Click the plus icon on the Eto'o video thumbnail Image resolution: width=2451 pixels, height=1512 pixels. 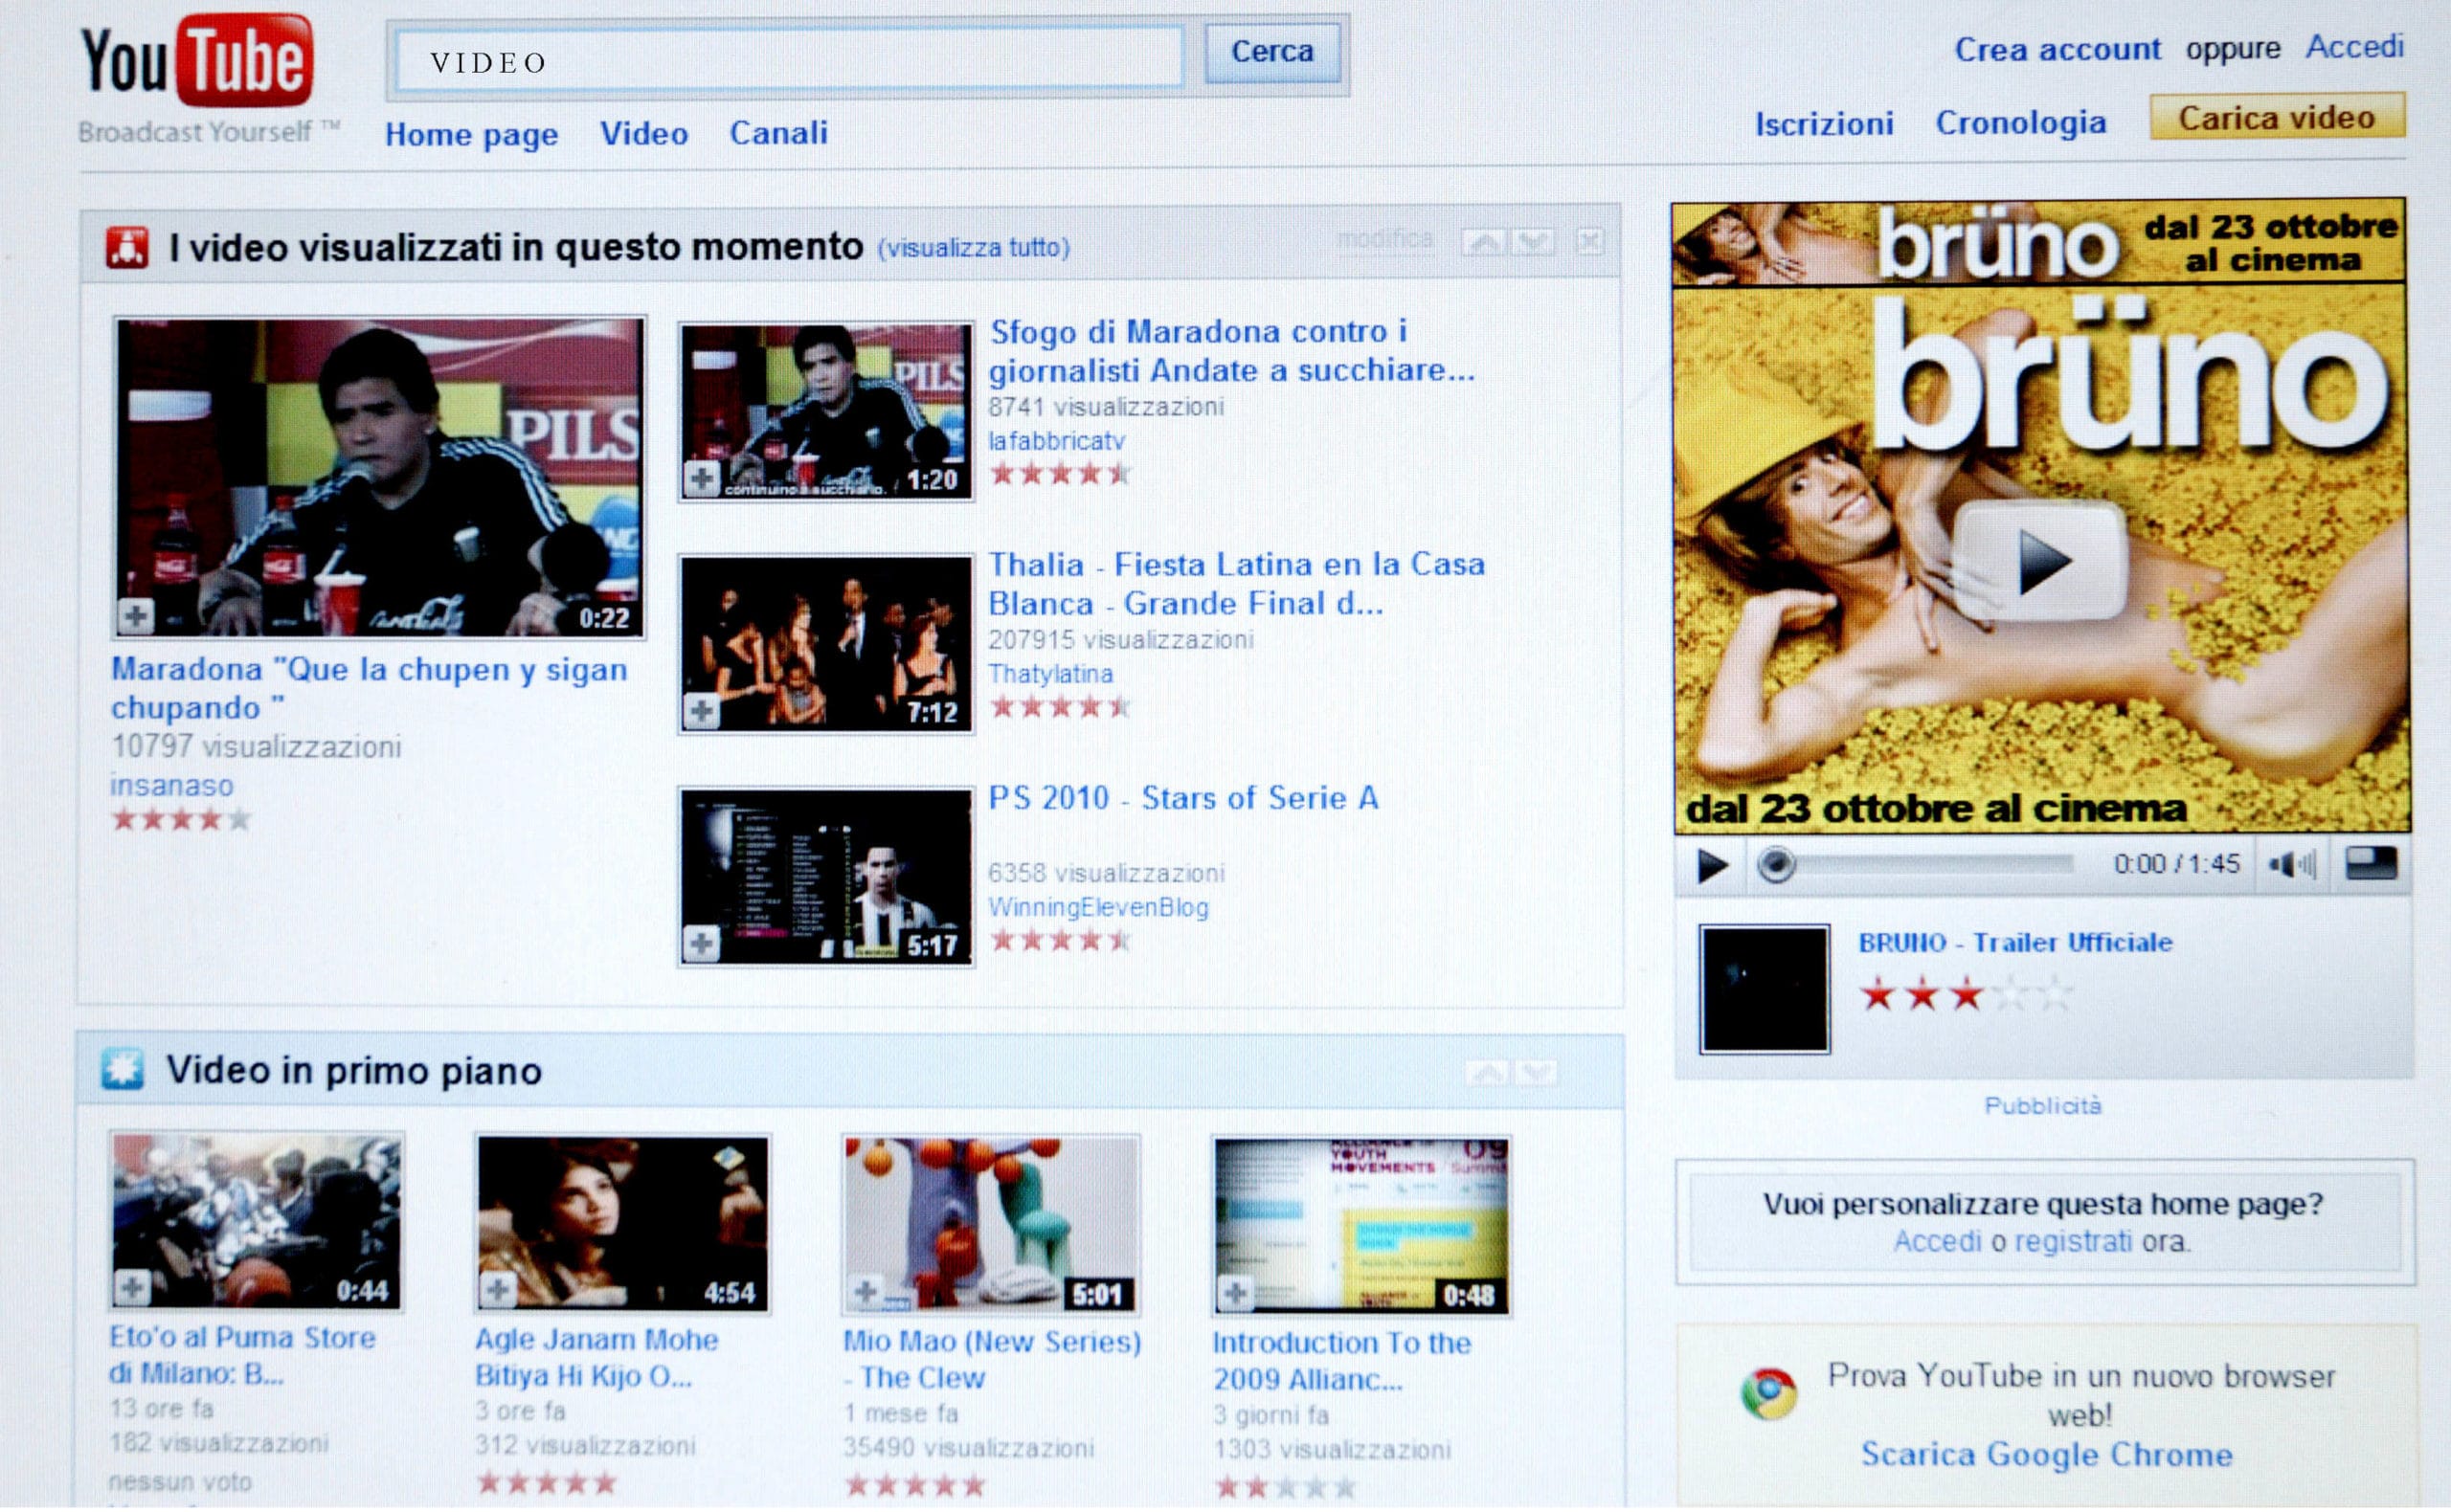tap(133, 1288)
